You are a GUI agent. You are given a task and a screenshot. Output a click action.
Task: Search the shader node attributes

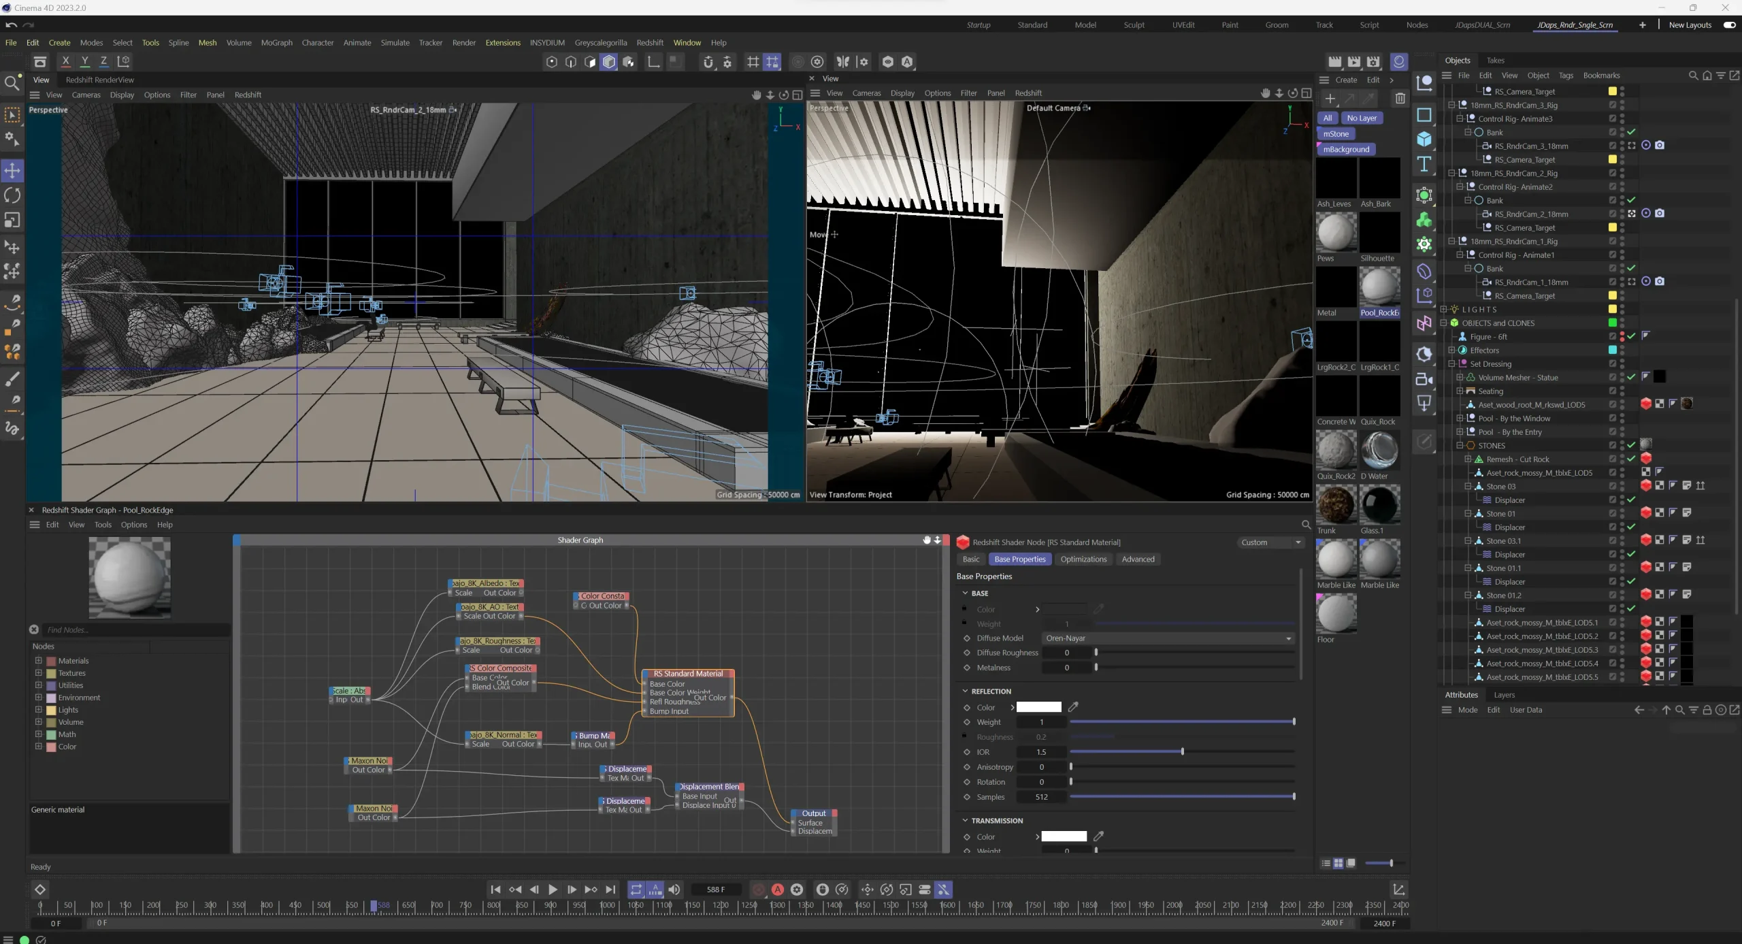tap(1306, 525)
